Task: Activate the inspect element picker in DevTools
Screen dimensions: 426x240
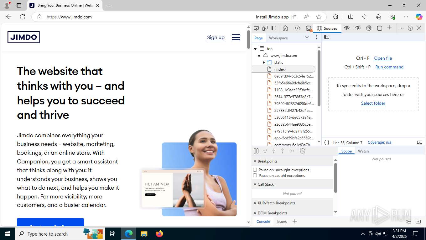Action: pyautogui.click(x=256, y=28)
